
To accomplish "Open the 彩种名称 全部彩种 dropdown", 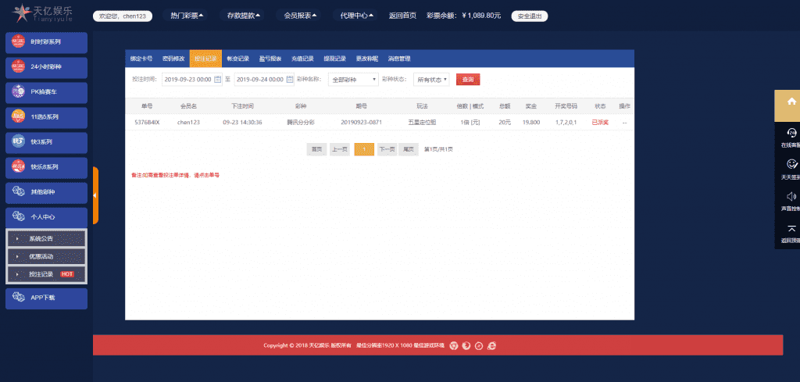I will [353, 80].
